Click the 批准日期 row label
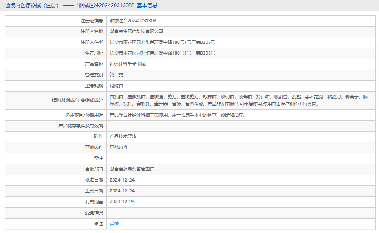 (94, 180)
